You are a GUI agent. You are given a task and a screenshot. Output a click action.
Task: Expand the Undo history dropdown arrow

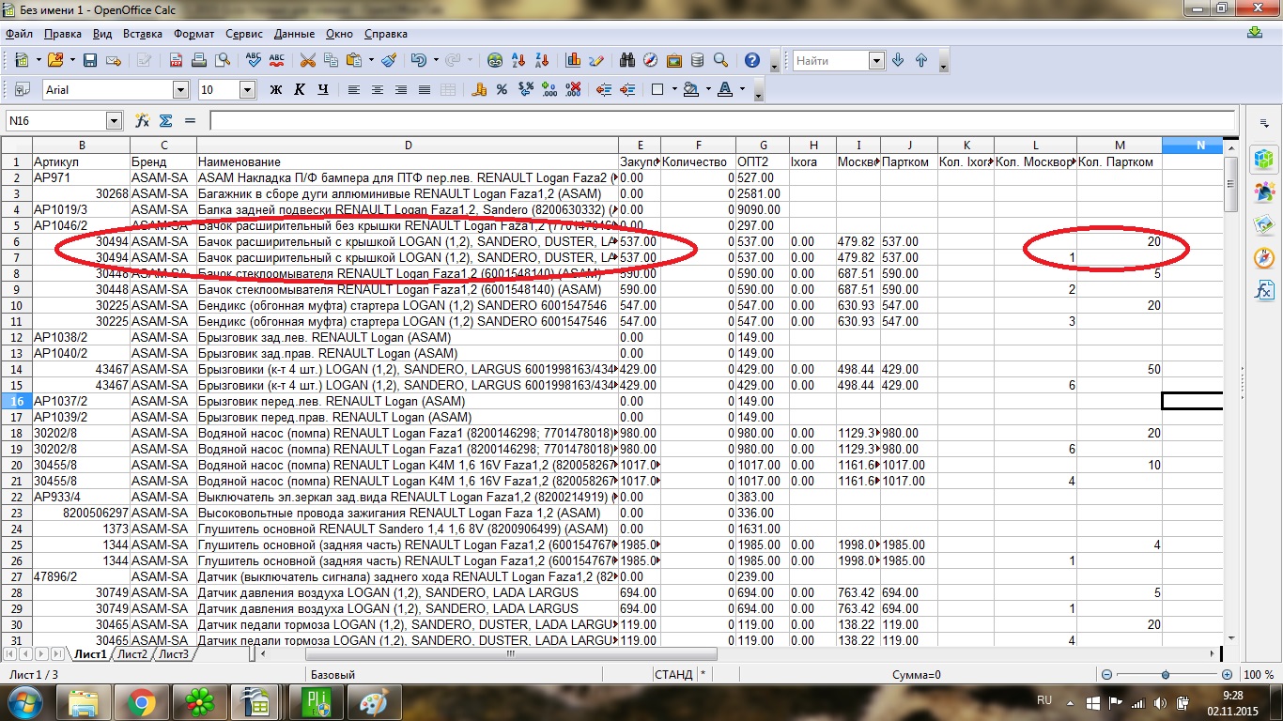(435, 60)
